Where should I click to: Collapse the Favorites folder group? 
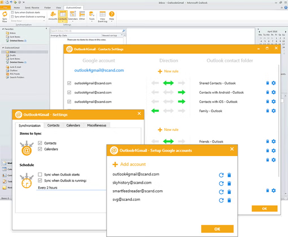tap(3, 29)
